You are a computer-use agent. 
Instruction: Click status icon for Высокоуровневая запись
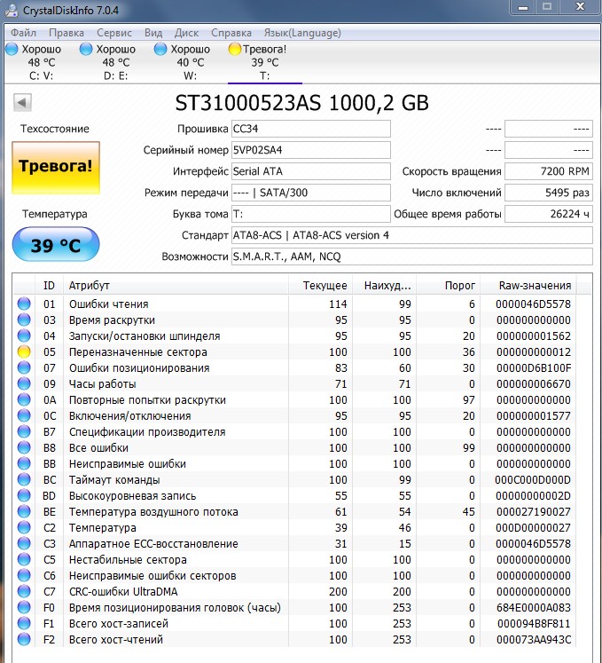24,495
